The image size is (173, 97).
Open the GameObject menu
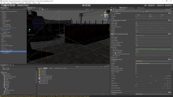14,3
